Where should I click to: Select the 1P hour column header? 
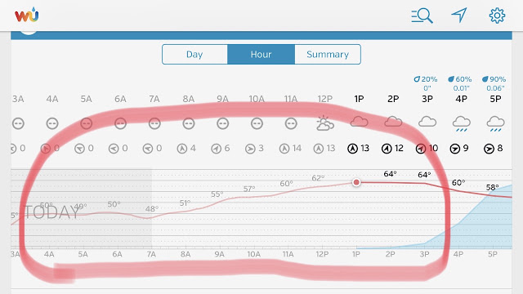point(359,99)
